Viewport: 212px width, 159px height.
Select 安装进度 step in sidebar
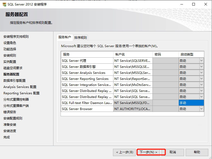point(10,131)
